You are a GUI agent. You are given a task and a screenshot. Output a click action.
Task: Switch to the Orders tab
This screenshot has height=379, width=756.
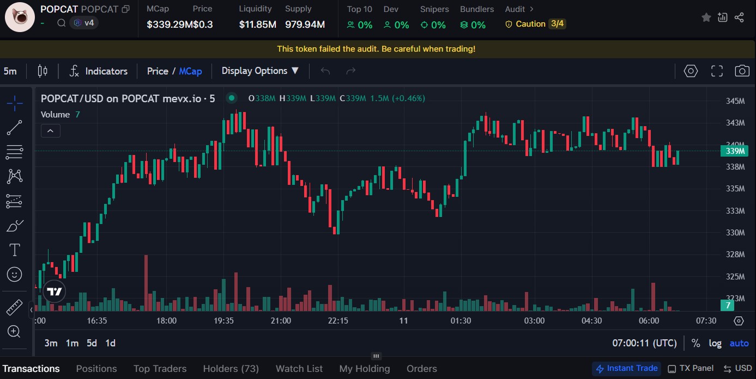pos(422,369)
